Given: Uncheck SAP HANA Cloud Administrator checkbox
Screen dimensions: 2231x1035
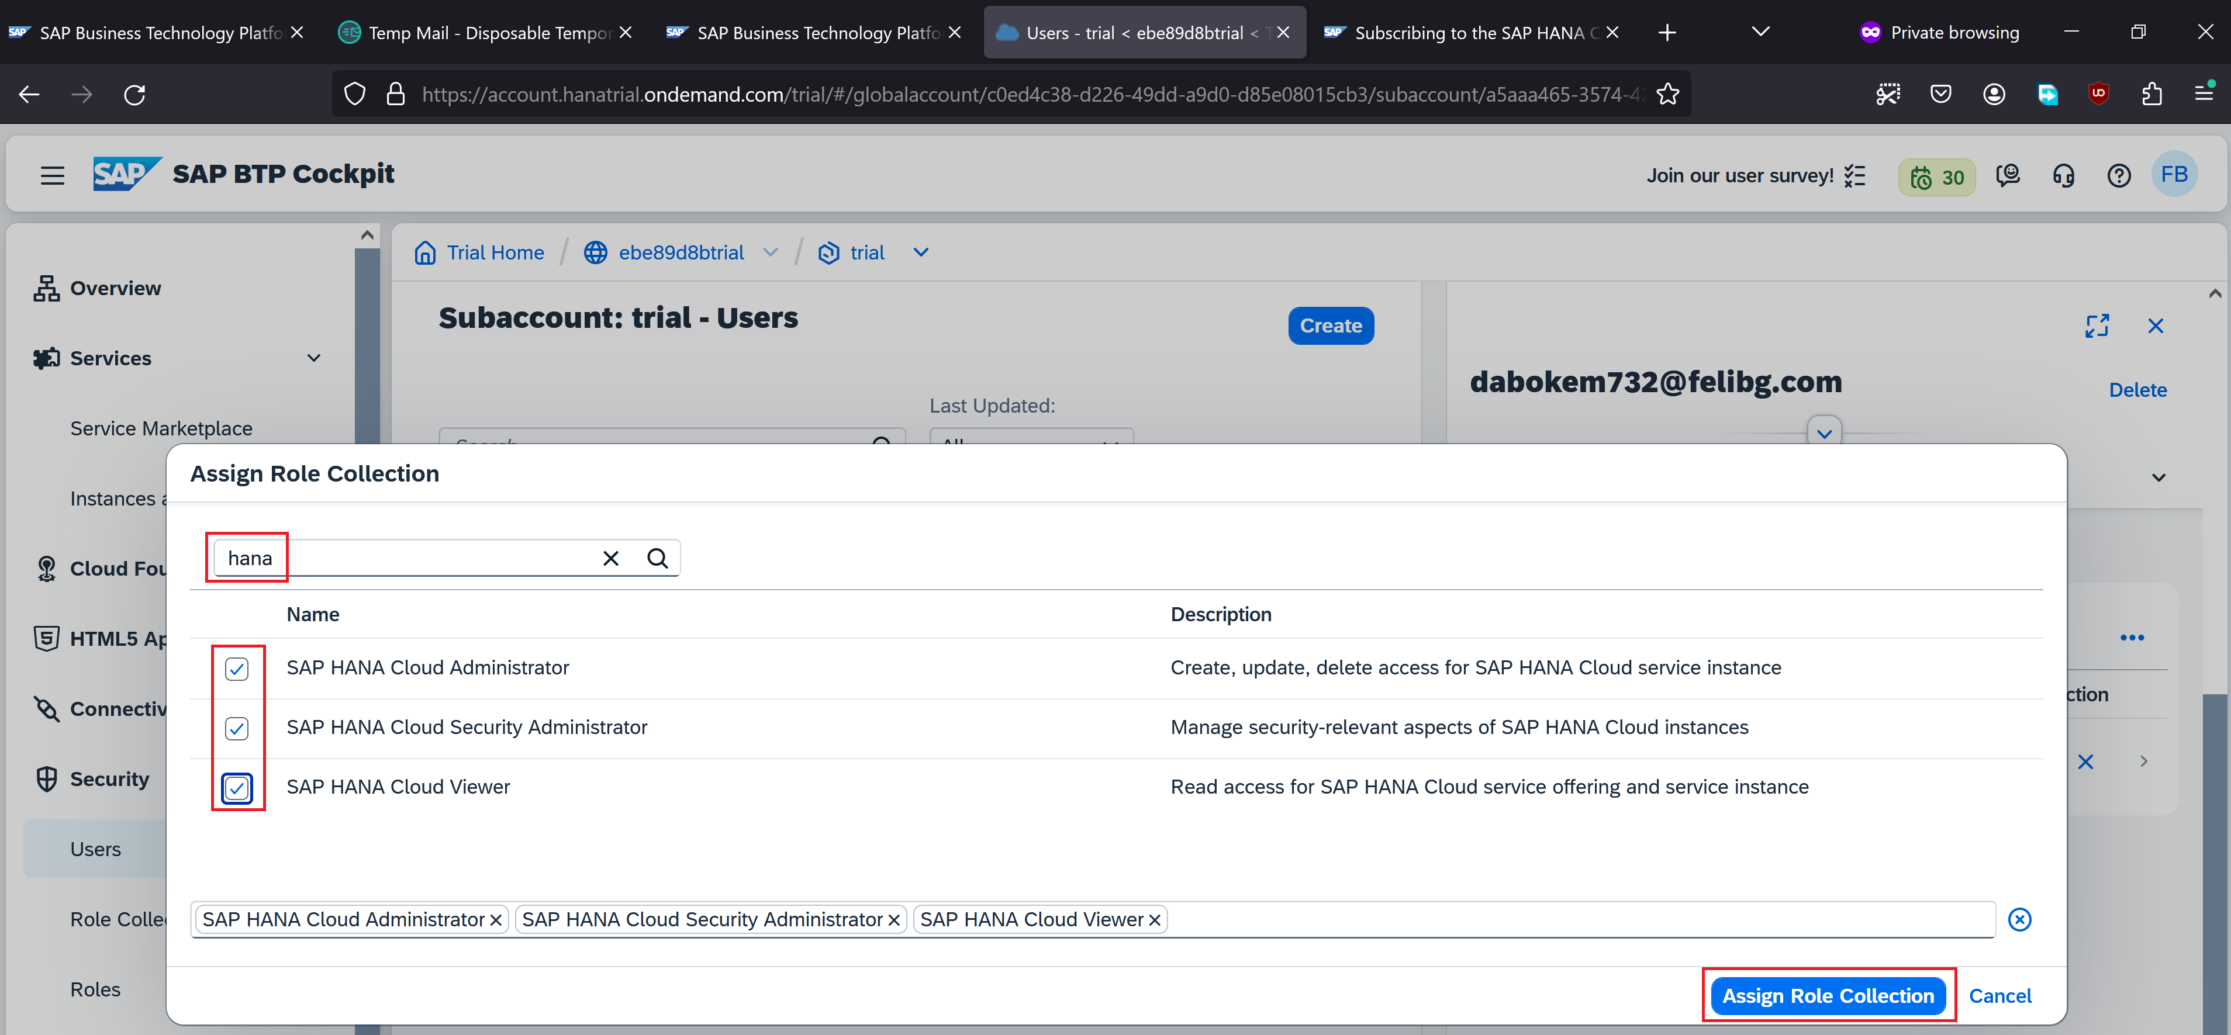Looking at the screenshot, I should click(236, 668).
